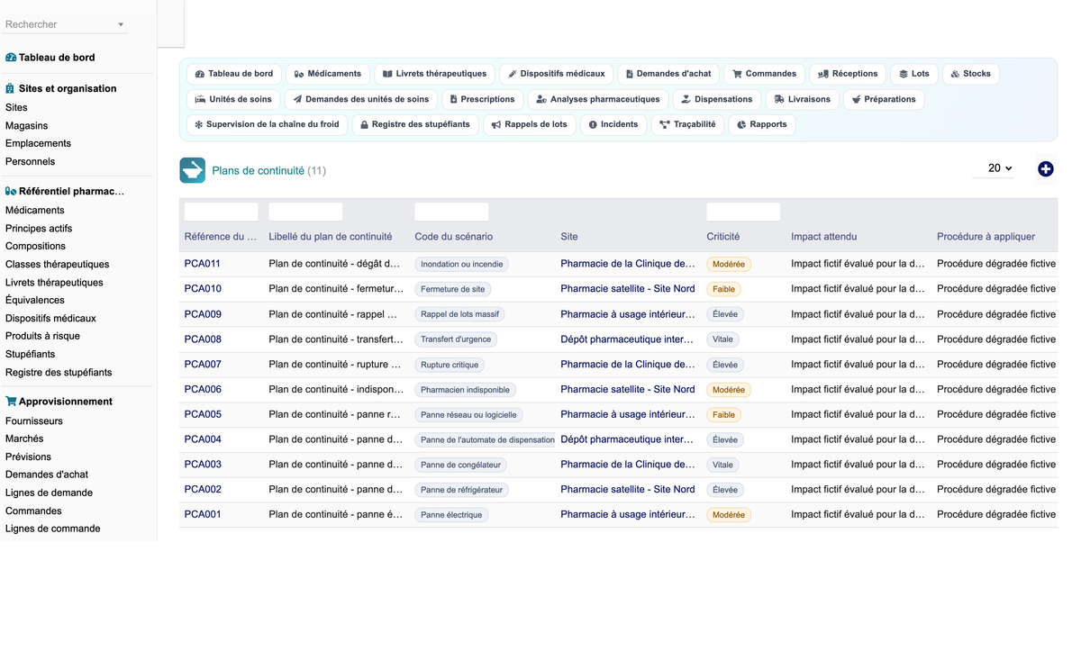Filter by Code du scénario input field

[451, 212]
